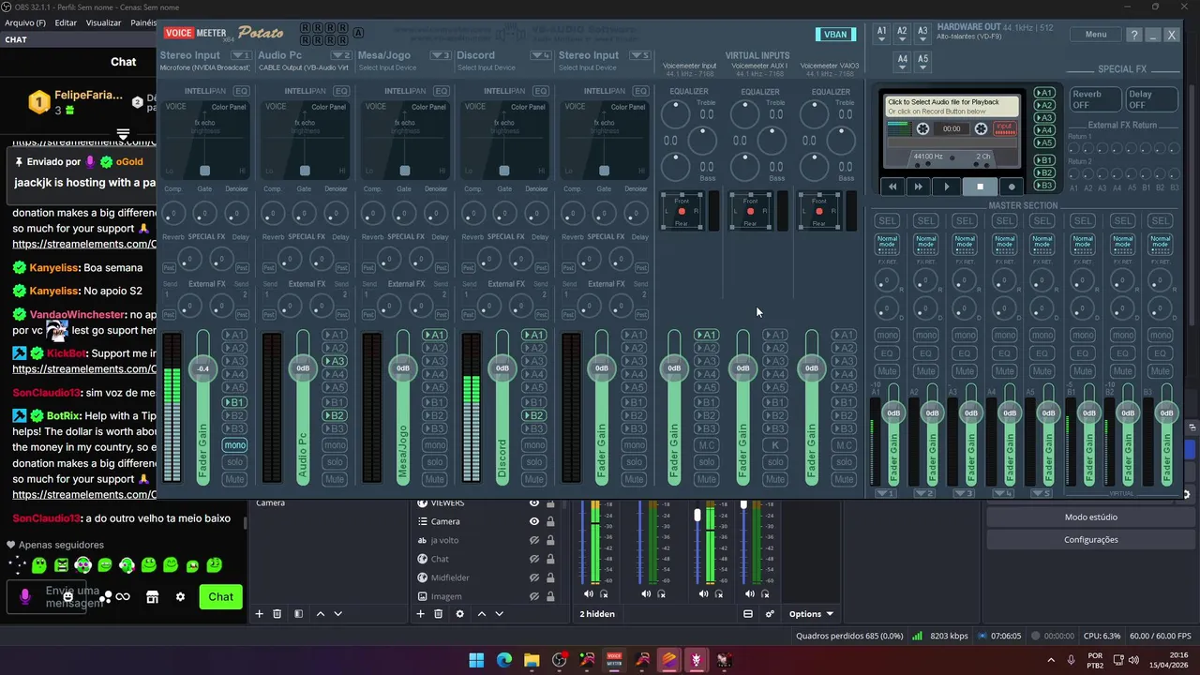Viewport: 1200px width, 675px height.
Task: Click the cassette Record button
Action: pos(1011,187)
